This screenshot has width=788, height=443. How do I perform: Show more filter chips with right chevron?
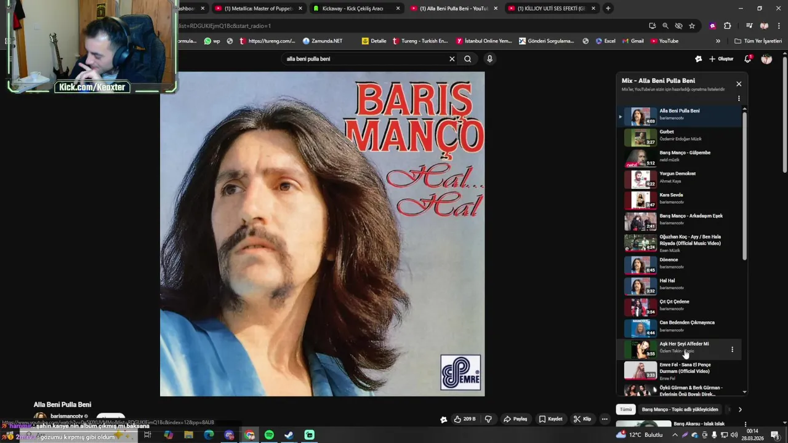(740, 409)
